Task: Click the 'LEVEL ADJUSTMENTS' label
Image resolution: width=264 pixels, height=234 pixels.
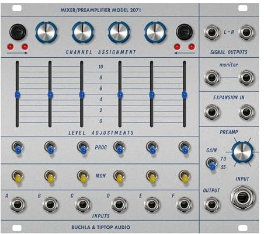Action: (101, 133)
